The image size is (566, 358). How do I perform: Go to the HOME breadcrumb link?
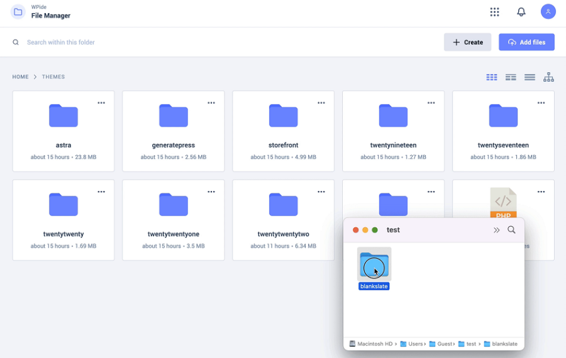(x=20, y=76)
